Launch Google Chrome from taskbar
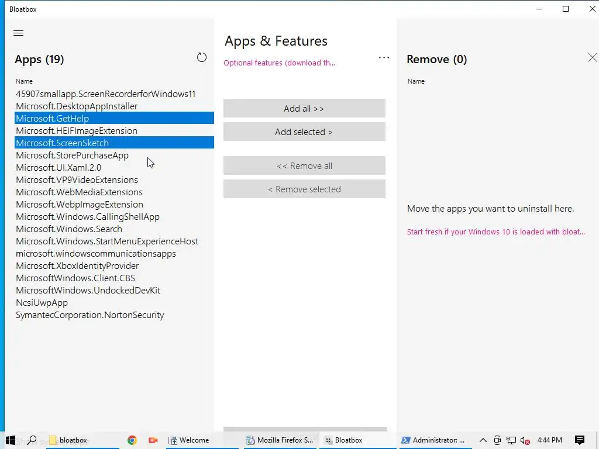This screenshot has height=449, width=599. pyautogui.click(x=132, y=440)
